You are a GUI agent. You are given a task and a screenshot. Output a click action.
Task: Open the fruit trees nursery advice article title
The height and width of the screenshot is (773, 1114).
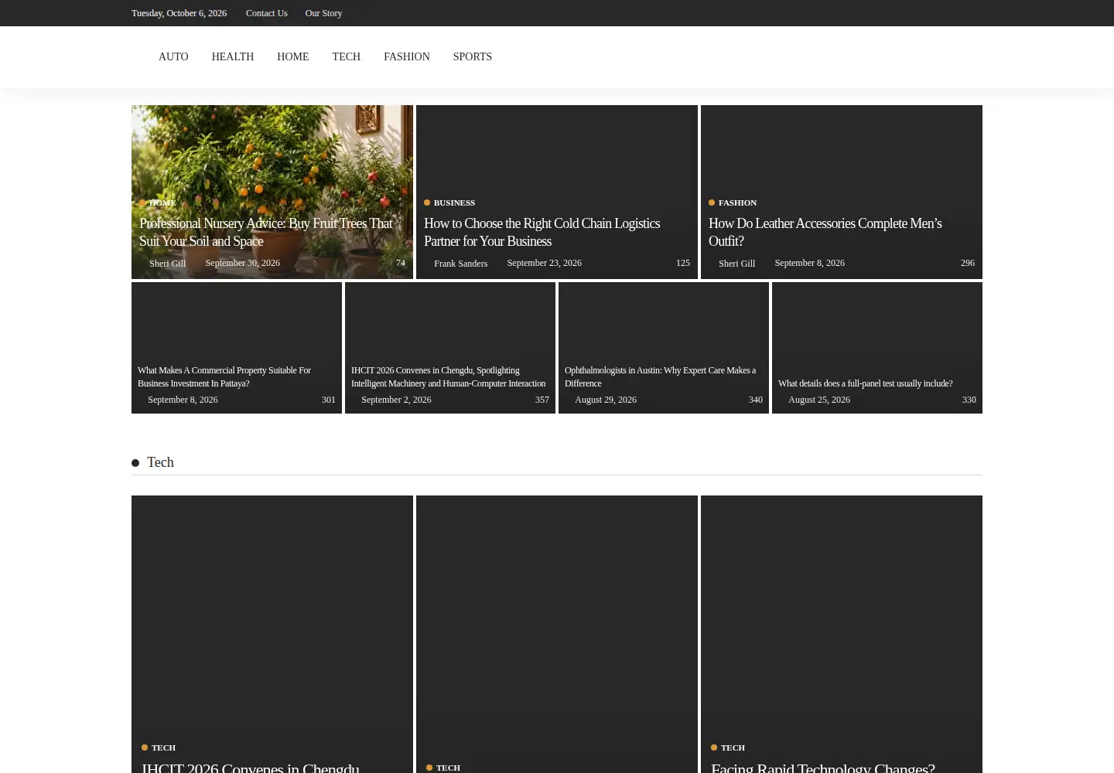pos(266,232)
